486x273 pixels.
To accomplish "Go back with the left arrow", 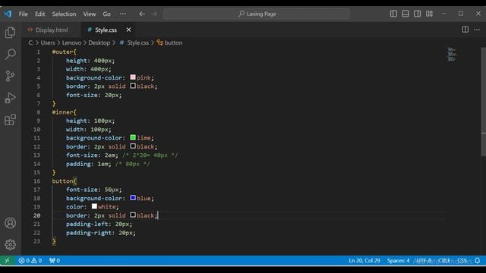I will pos(142,14).
